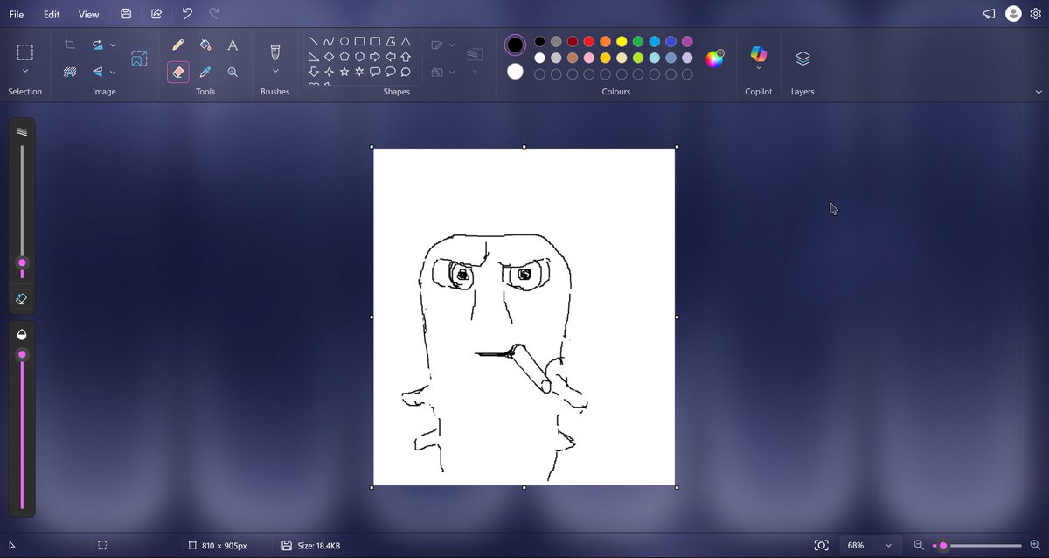Select the Pentagon shape

click(344, 57)
